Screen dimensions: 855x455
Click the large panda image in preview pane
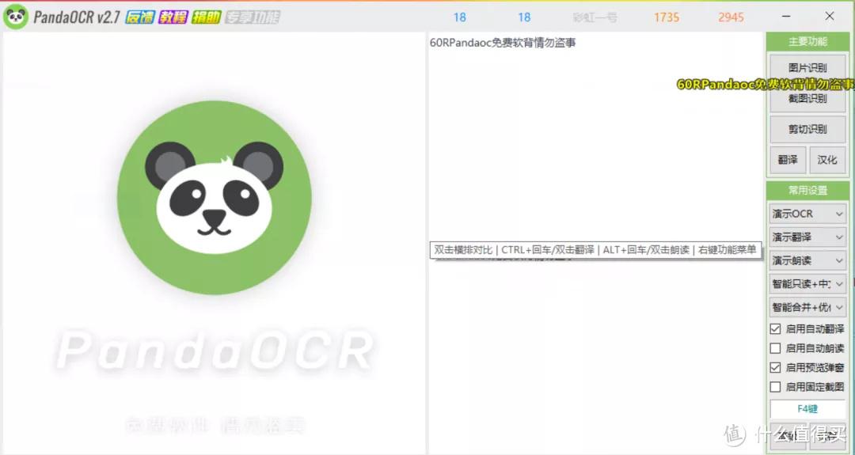215,197
